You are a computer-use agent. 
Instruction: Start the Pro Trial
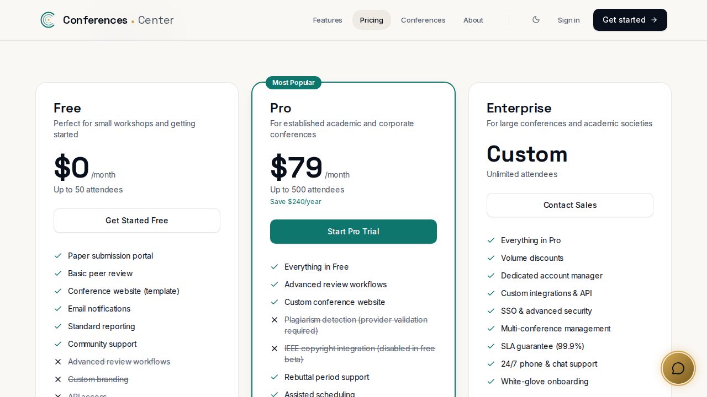click(353, 232)
